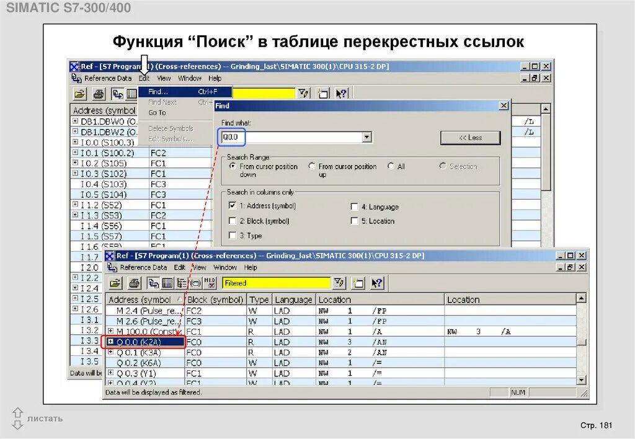The height and width of the screenshot is (439, 635).
Task: Show cross-references view in front window toolbar
Action: tap(153, 283)
